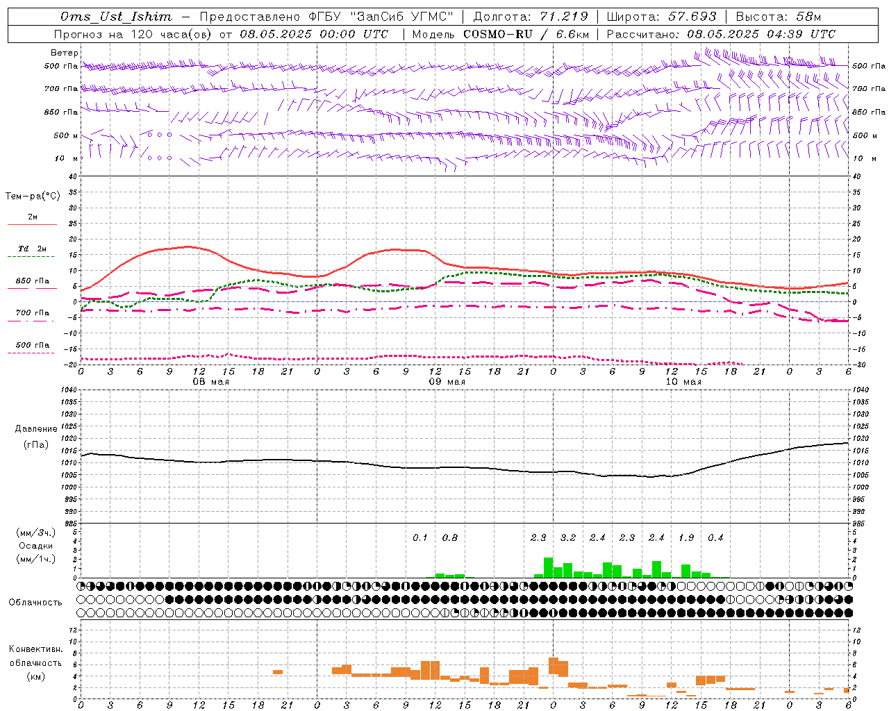889x711 pixels.
Task: Select the Облачность row label
Action: tap(35, 603)
